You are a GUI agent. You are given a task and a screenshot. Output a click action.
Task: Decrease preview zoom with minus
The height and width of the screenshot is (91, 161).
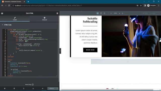click(111, 13)
